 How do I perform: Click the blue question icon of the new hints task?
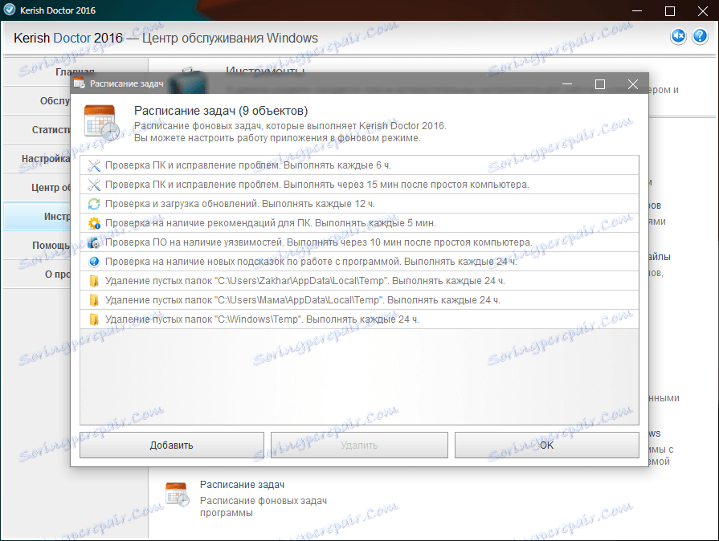[94, 262]
